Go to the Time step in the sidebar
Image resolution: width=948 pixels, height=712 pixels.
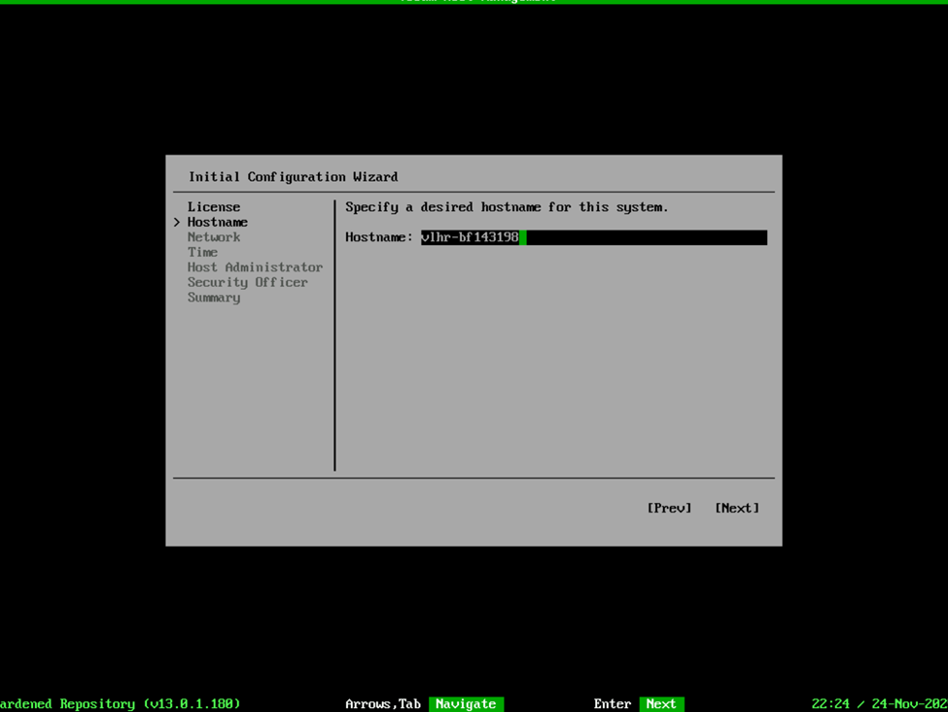(202, 252)
